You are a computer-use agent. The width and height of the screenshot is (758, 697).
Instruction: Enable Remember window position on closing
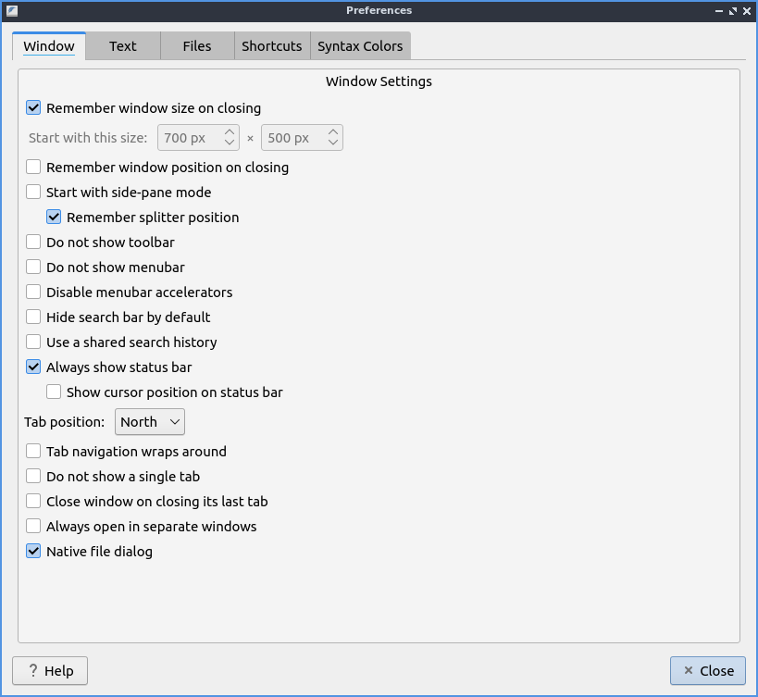(34, 168)
